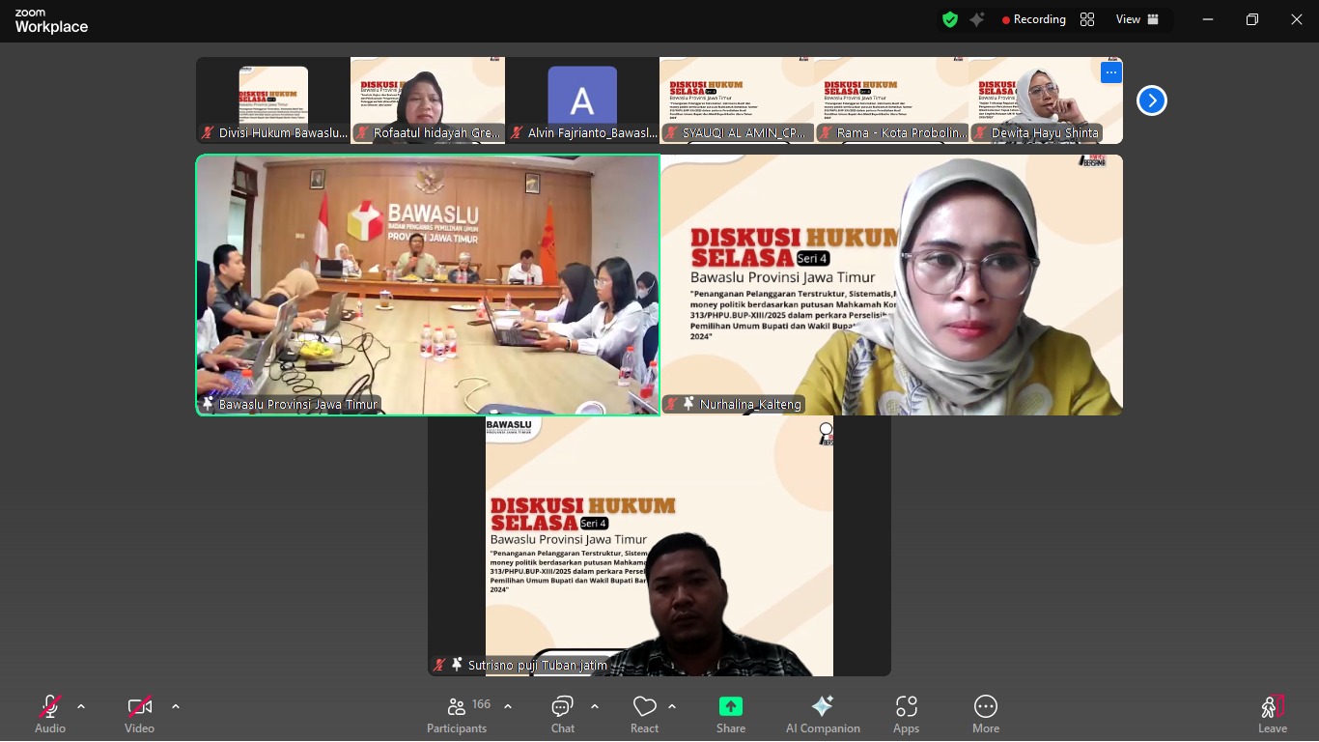Click the green Share screen icon
Viewport: 1319px width, 742px height.
(x=730, y=706)
